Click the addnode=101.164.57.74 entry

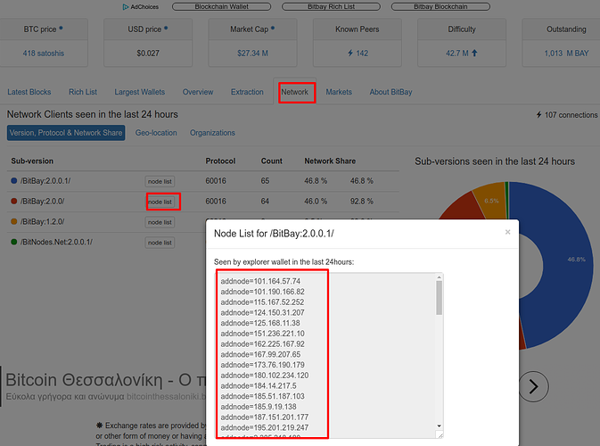point(260,281)
